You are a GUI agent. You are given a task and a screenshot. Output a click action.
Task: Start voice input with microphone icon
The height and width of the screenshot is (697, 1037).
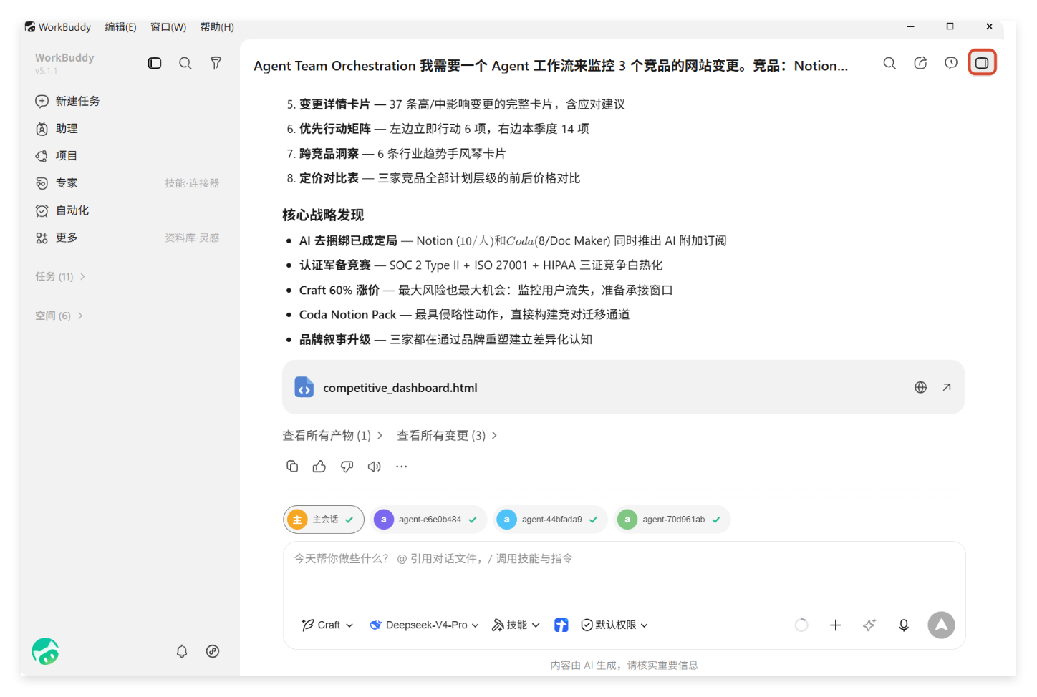pyautogui.click(x=904, y=625)
